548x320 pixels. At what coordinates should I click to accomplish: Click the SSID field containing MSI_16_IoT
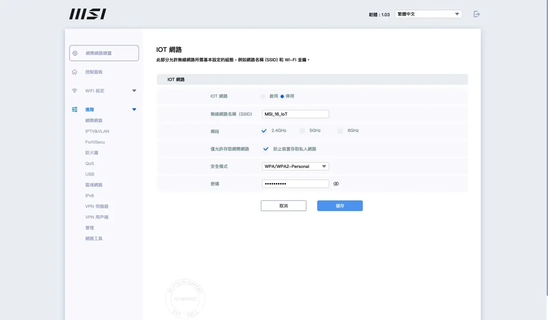coord(295,114)
